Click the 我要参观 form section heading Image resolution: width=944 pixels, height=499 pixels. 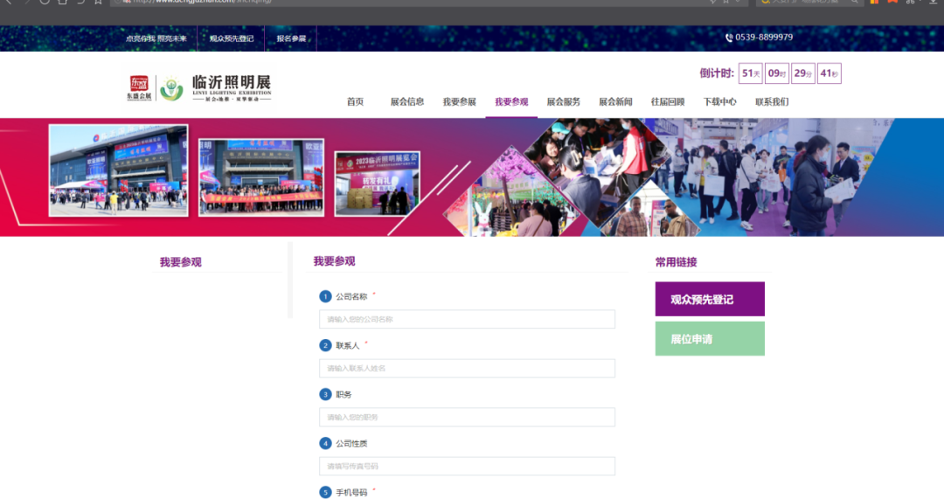click(334, 261)
